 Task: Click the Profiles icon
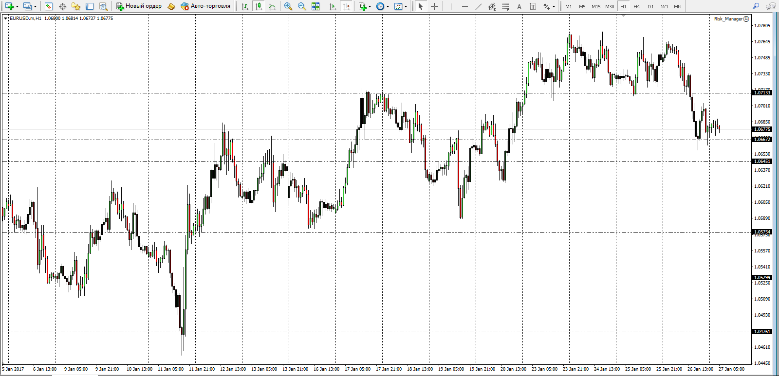[27, 6]
